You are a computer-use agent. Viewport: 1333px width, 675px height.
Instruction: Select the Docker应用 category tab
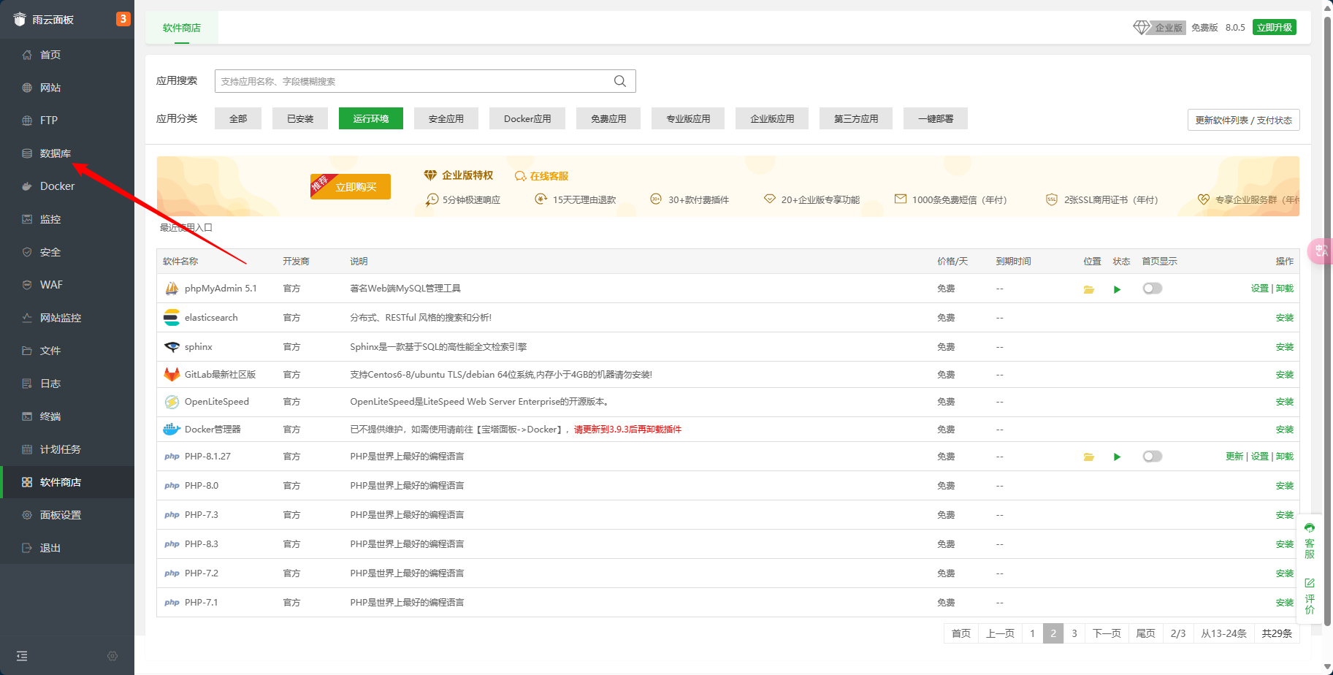pos(527,118)
